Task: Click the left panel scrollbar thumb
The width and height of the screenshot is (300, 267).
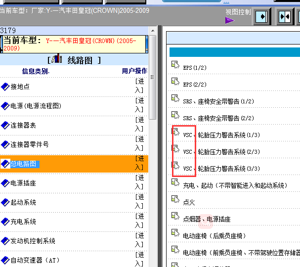Action: [153, 77]
